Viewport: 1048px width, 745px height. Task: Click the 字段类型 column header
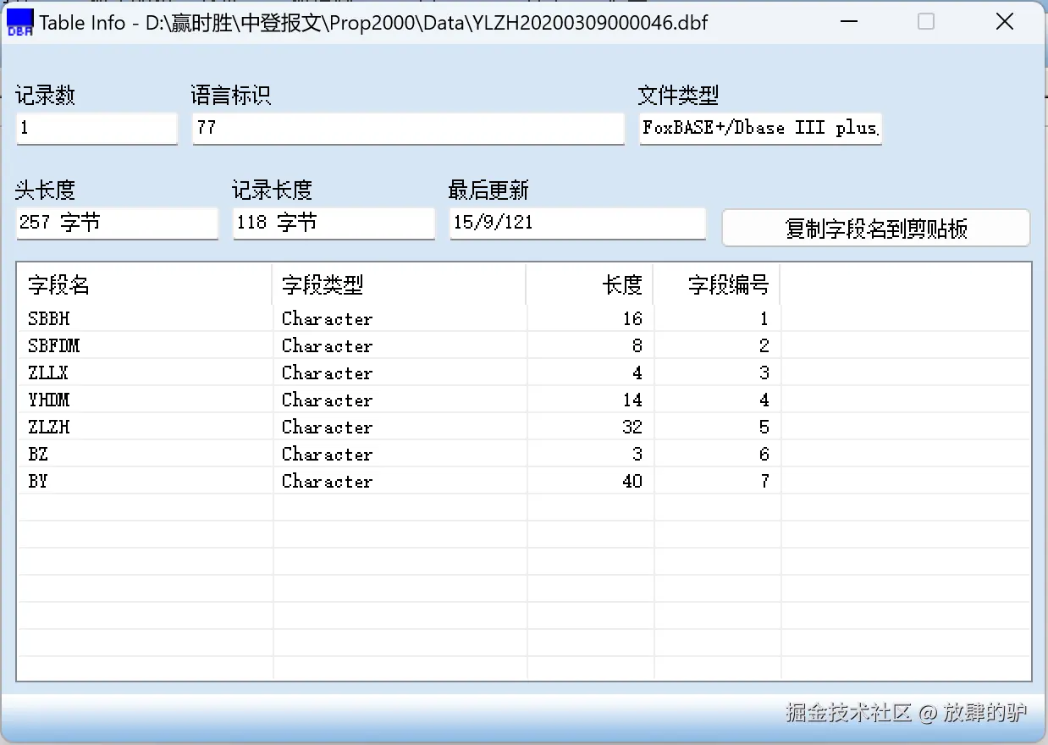(322, 285)
